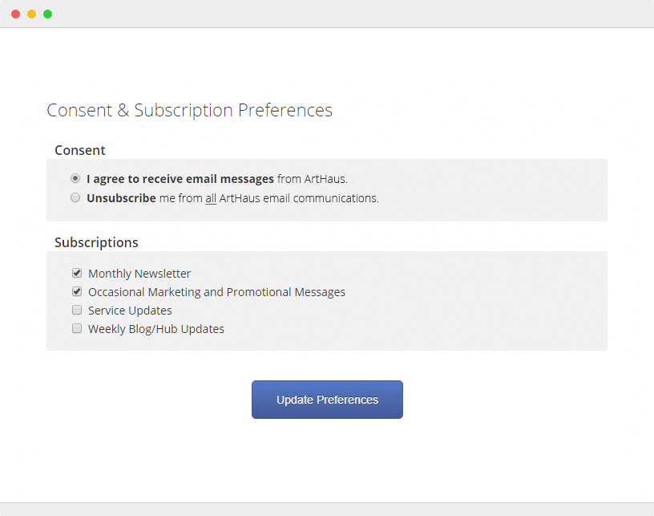
Task: Click the "Weekly Blog/Hub Updates" label text
Action: pyautogui.click(x=156, y=329)
